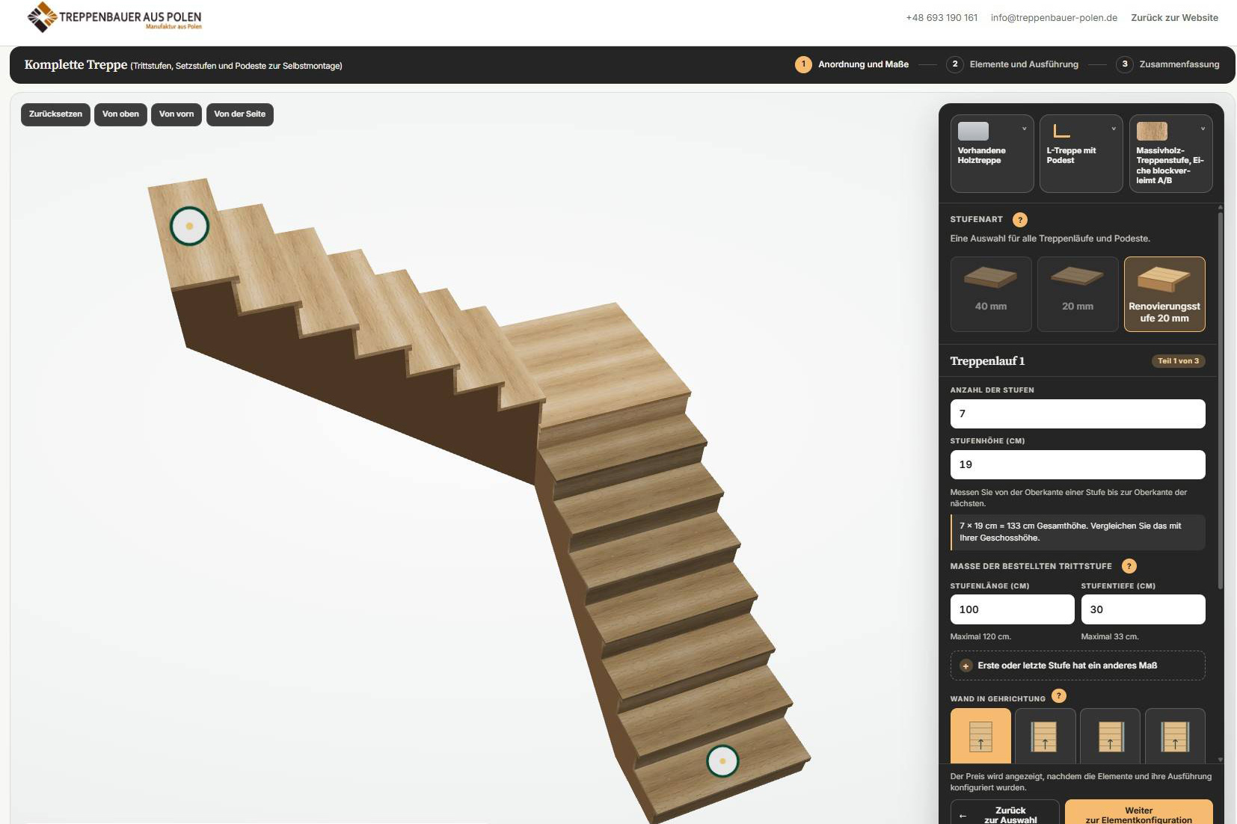The image size is (1237, 824).
Task: Switch to Von oben view
Action: [x=120, y=114]
